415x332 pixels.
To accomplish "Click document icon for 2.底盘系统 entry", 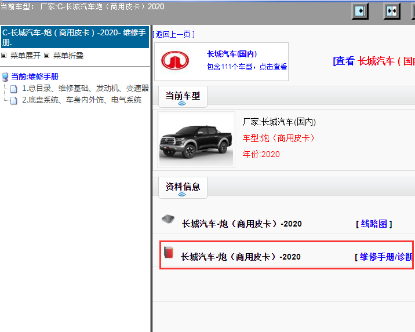I will 14,100.
